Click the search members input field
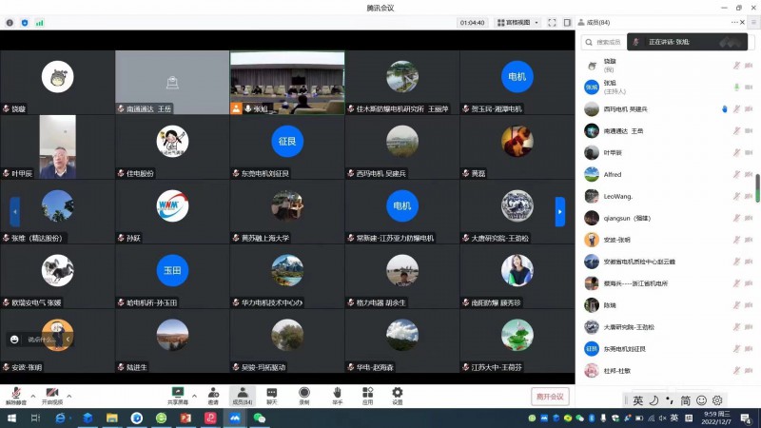This screenshot has height=428, width=761. [604, 42]
